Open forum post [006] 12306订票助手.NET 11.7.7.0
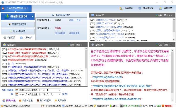The image size is (176, 108). [110, 37]
